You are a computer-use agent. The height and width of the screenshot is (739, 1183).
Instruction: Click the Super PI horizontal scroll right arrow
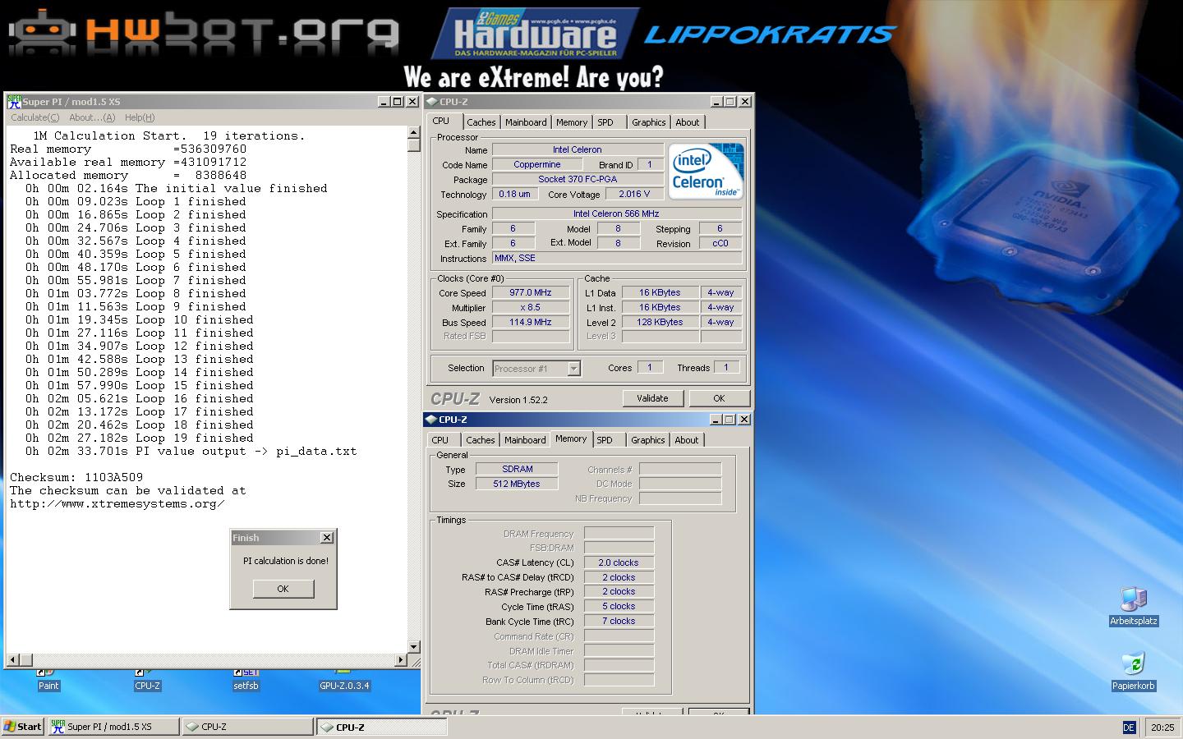(x=401, y=659)
